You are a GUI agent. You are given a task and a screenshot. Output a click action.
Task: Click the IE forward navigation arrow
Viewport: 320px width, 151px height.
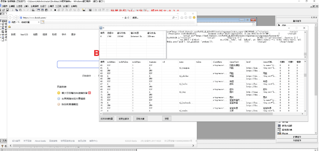pyautogui.click(x=16, y=18)
